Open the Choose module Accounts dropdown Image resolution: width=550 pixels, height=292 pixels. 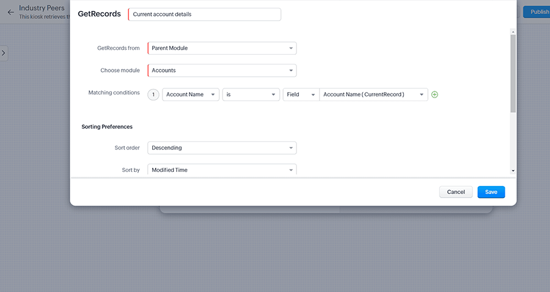pyautogui.click(x=222, y=70)
